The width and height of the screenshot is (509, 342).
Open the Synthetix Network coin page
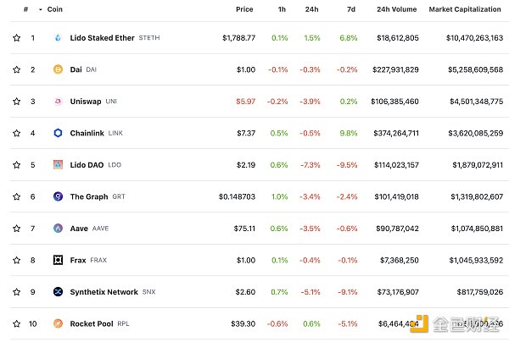click(103, 292)
